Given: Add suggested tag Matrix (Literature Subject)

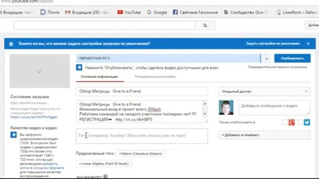Looking at the screenshot, I should 141,154.
